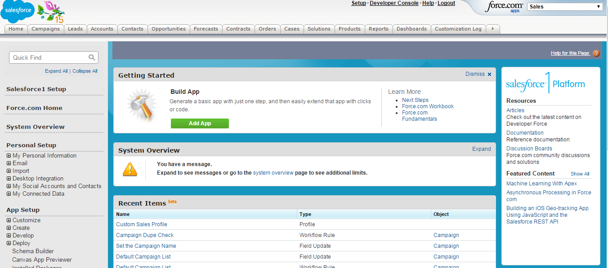
Task: Open the Force.com Workbook link
Action: 428,106
